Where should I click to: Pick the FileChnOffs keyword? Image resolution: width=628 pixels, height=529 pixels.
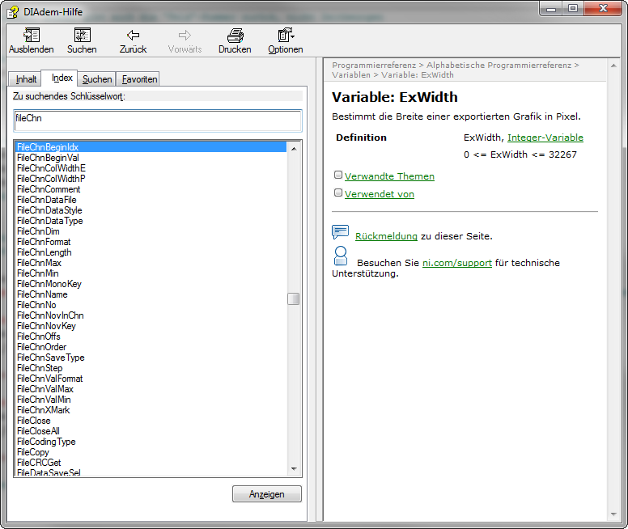[x=39, y=336]
